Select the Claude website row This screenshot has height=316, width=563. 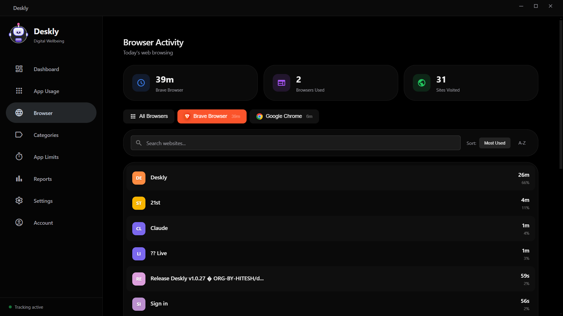coord(330,228)
